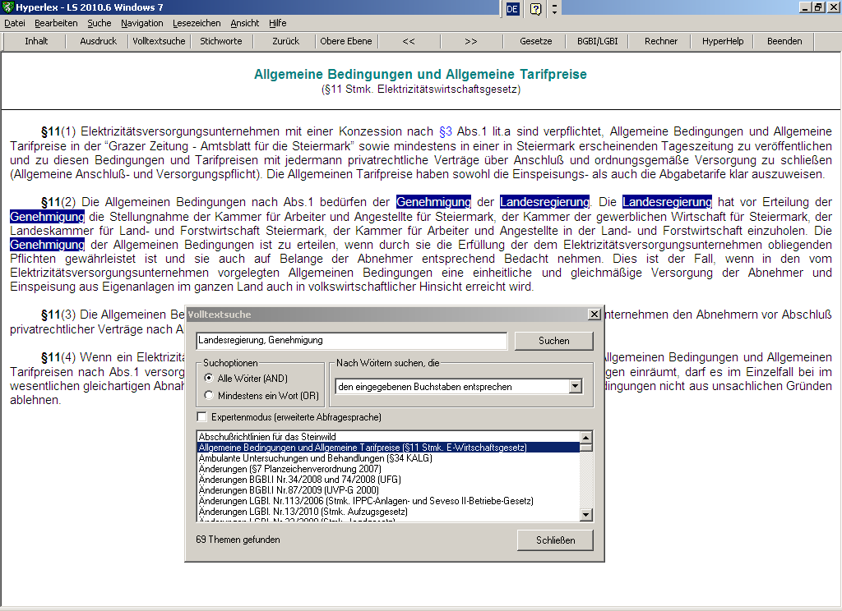Select 'Allgemeine Bedingungen und Allgemeine Tarifpreise' result
This screenshot has height=611, width=842.
pyautogui.click(x=389, y=448)
